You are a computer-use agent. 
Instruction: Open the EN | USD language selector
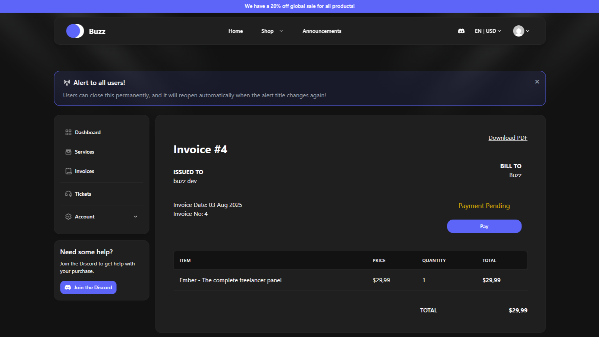(488, 31)
